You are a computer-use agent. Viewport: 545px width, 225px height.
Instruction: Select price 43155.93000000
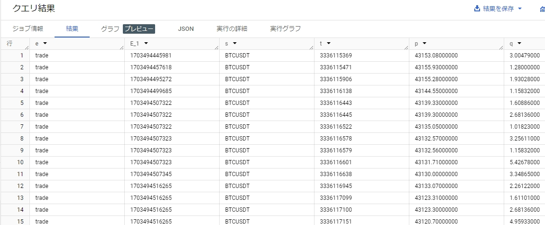(x=436, y=67)
